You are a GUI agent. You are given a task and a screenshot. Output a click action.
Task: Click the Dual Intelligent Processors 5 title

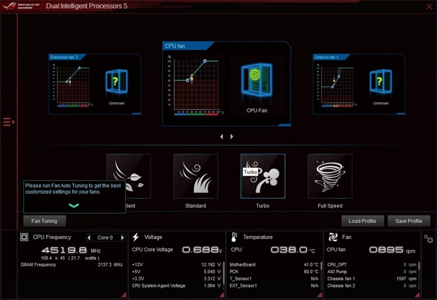87,6
